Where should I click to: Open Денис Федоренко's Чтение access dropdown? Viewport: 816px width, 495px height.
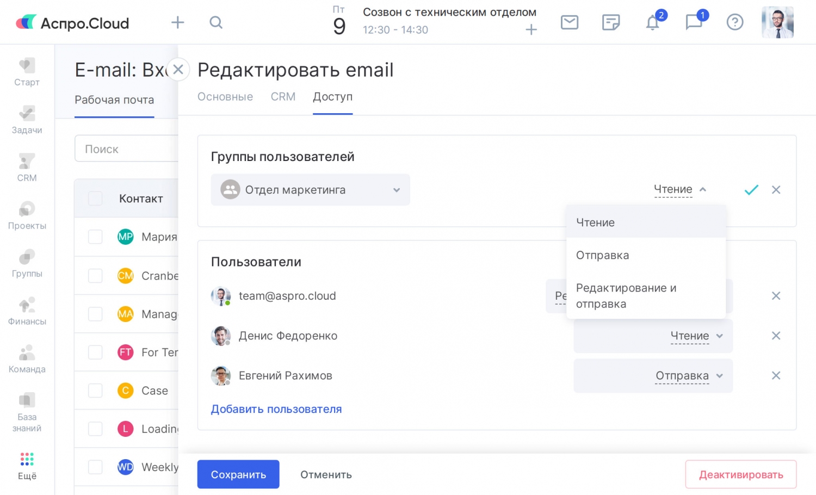pyautogui.click(x=696, y=336)
